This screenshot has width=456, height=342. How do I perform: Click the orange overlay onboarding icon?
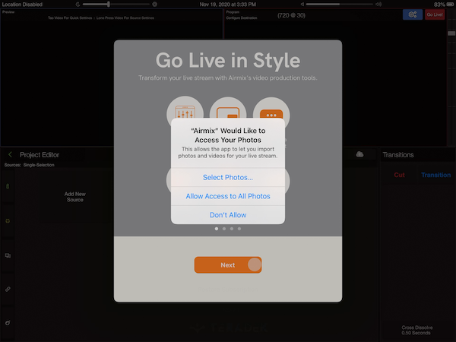[x=271, y=114]
